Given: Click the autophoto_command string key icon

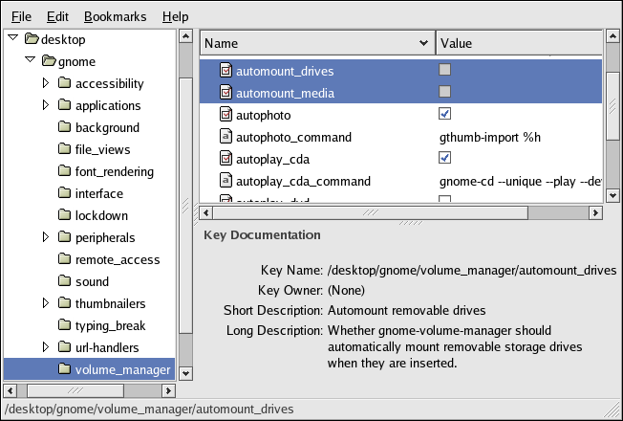Looking at the screenshot, I should coord(226,137).
